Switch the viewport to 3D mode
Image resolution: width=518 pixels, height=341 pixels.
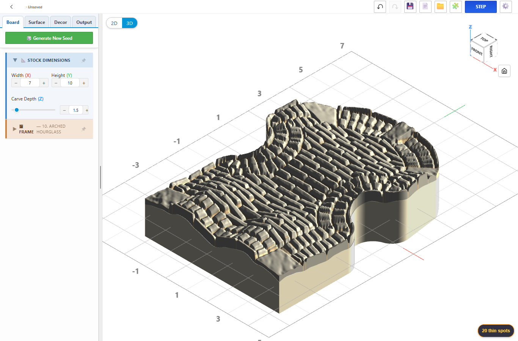(130, 23)
